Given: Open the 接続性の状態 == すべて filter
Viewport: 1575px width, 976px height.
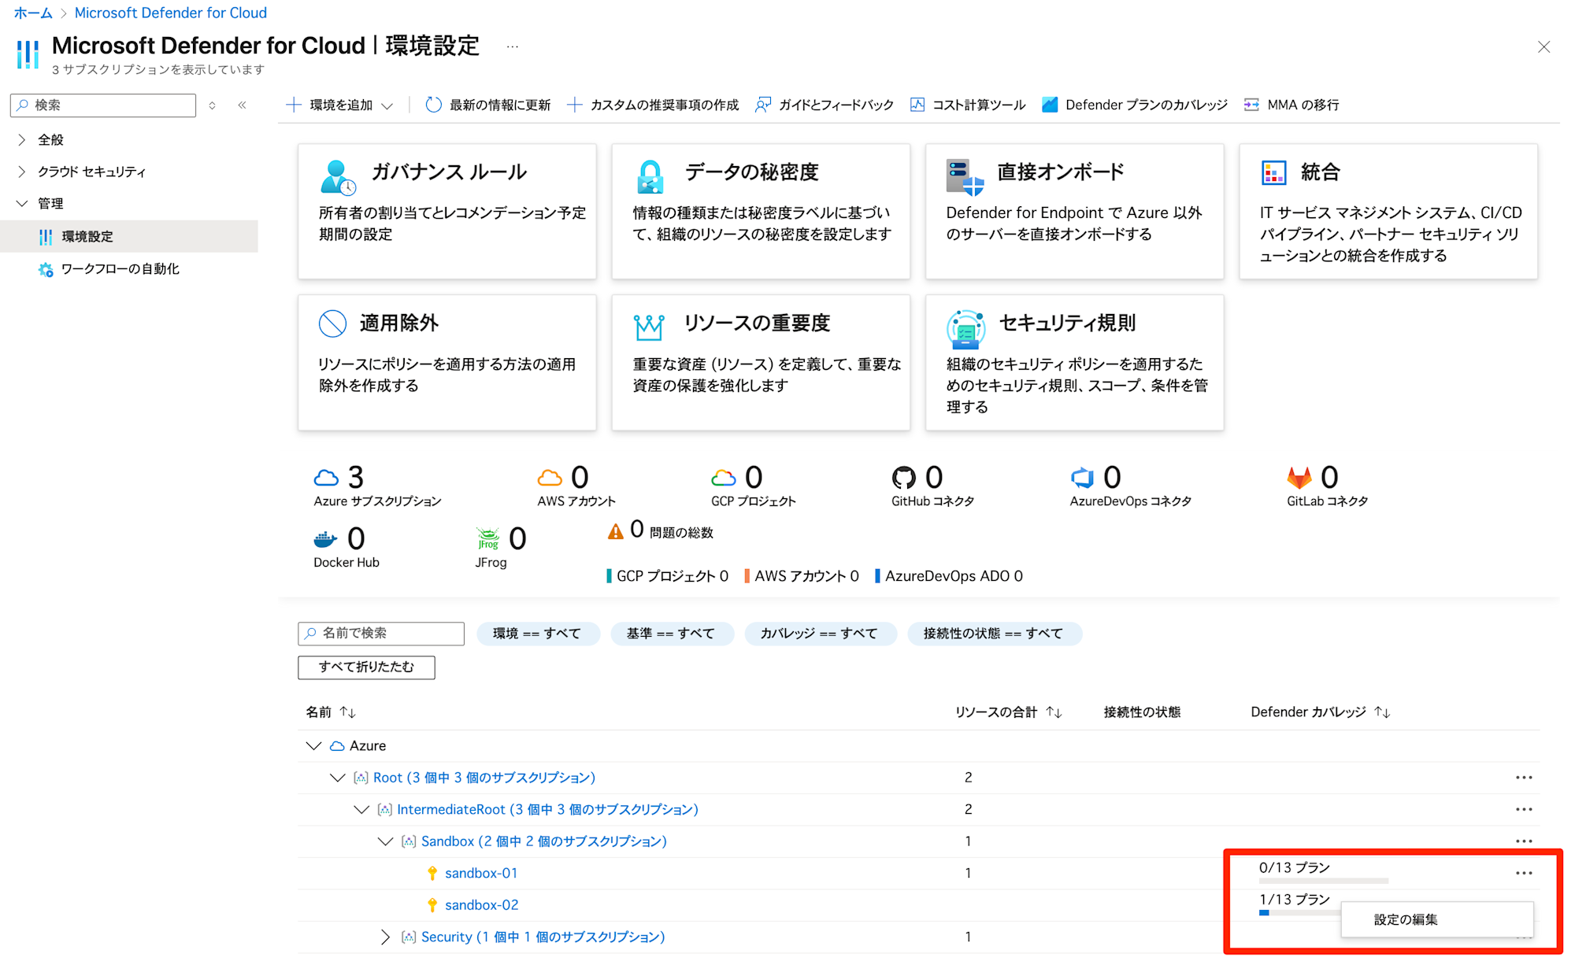Looking at the screenshot, I should coord(994,634).
